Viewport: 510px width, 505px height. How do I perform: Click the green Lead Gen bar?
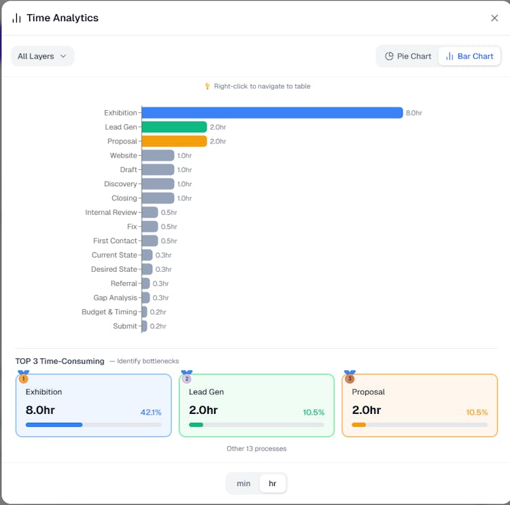[x=174, y=127]
